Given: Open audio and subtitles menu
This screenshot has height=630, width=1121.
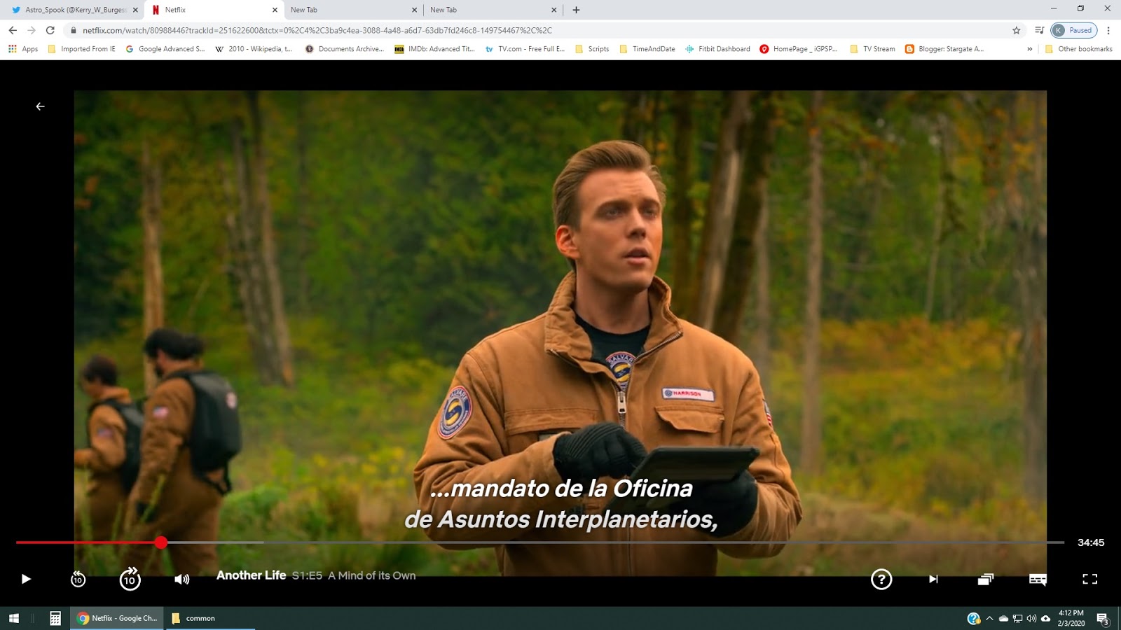Looking at the screenshot, I should (1038, 579).
